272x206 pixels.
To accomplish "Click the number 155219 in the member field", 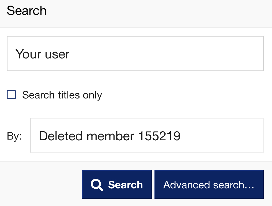I will pos(159,136).
